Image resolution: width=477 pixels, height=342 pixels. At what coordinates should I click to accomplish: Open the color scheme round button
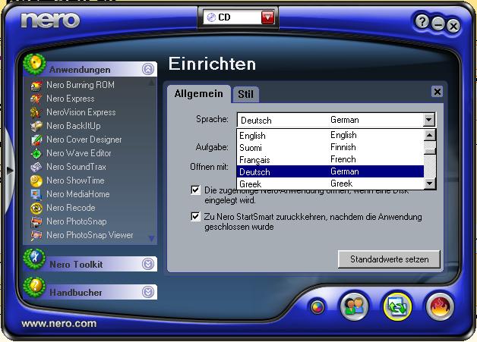click(317, 307)
